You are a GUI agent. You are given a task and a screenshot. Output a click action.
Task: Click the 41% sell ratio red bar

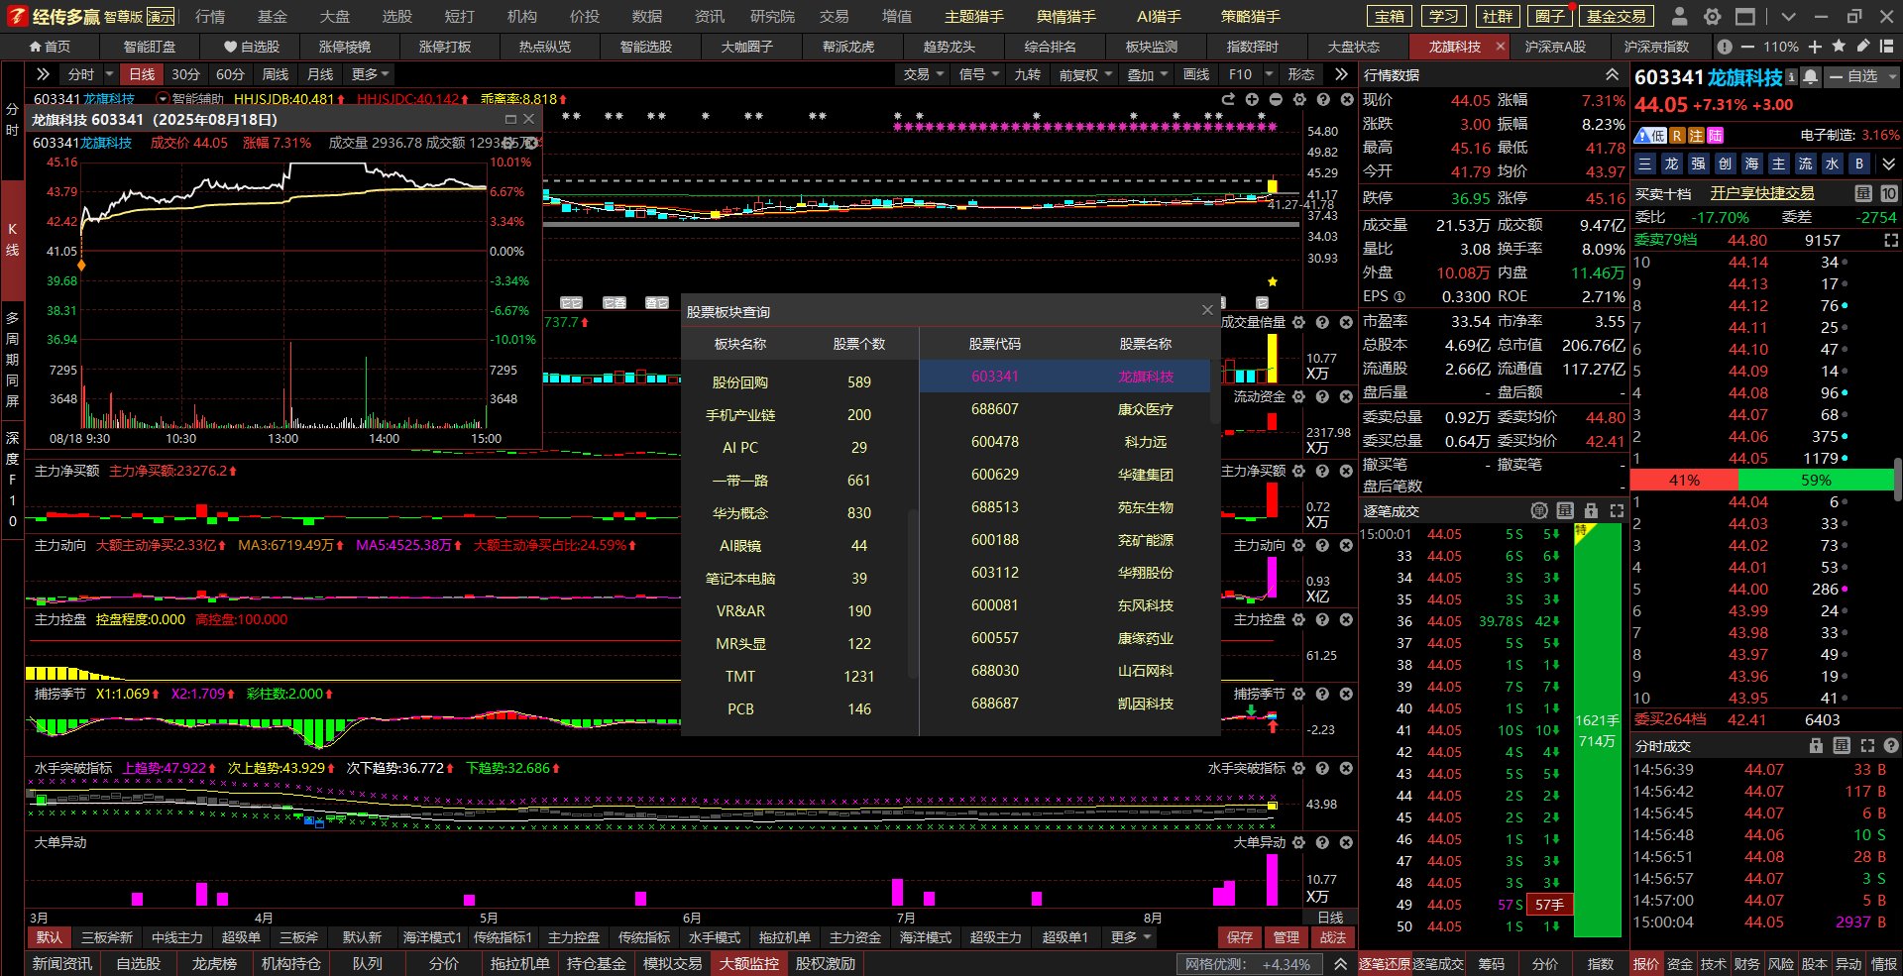[x=1684, y=480]
